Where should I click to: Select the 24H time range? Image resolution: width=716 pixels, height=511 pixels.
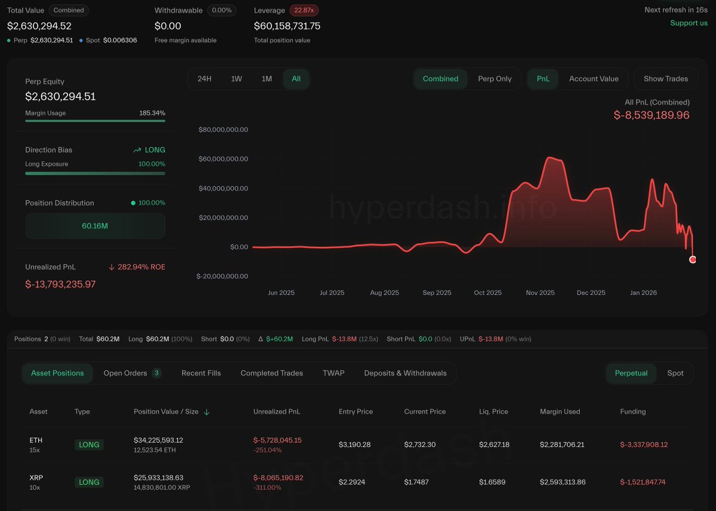click(205, 79)
